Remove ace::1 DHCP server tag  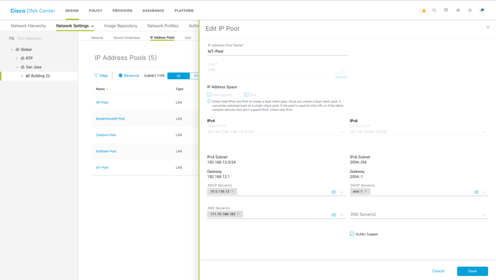[366, 191]
